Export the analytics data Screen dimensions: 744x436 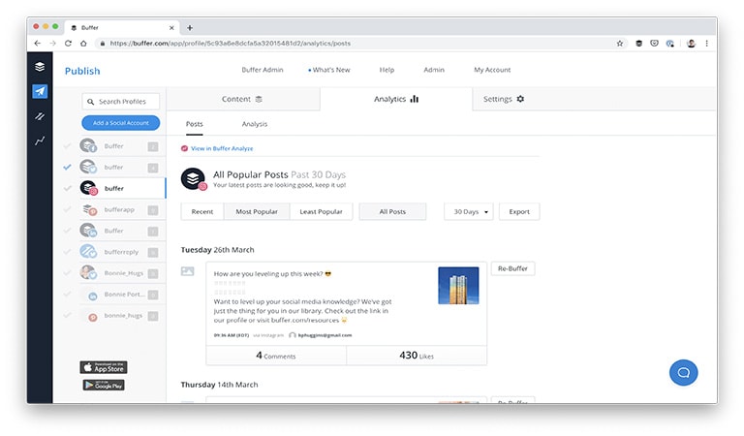[519, 211]
